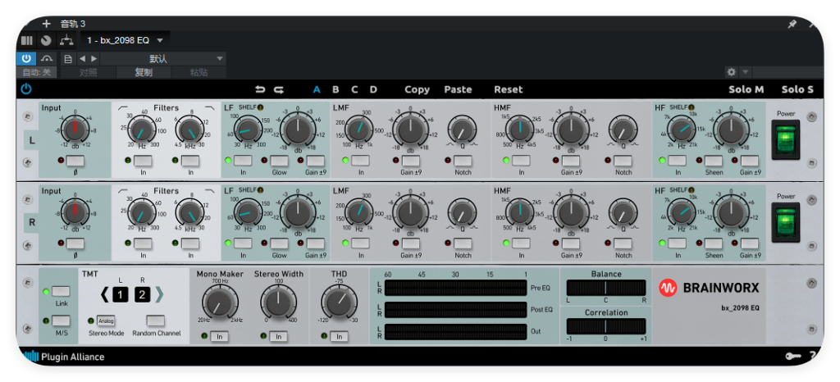Screen dimensions: 840x382
Task: Click TMT R channel number 2
Action: coord(143,293)
